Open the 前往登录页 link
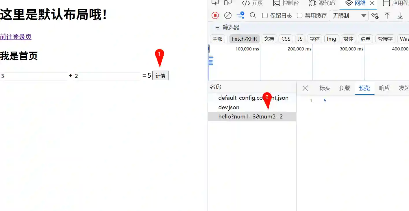 16,37
